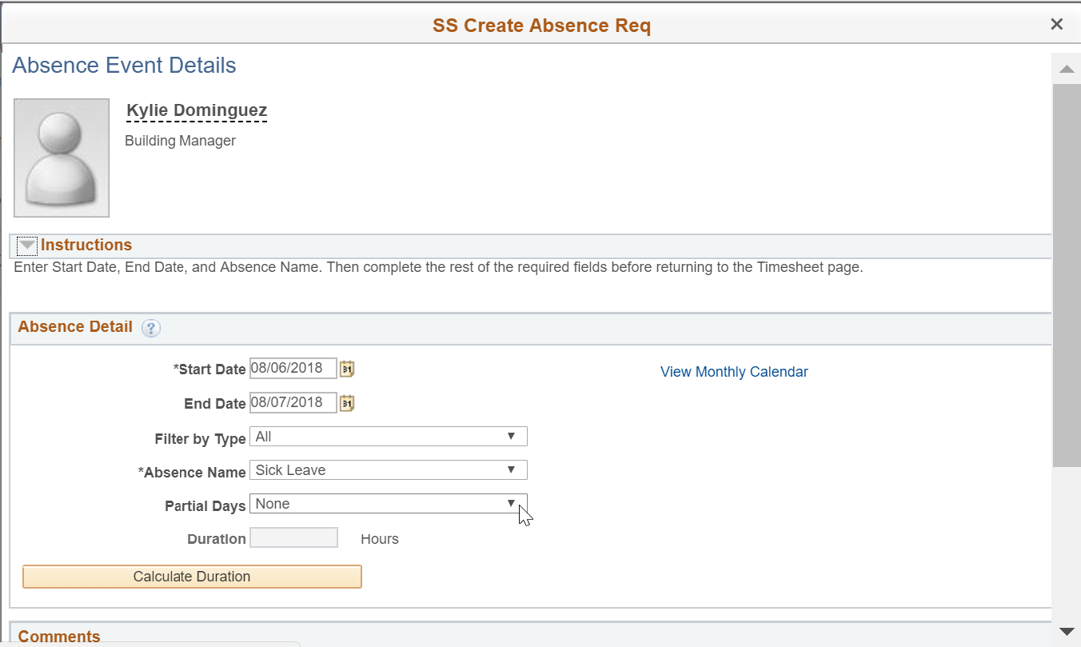This screenshot has height=647, width=1081.
Task: Open the End Date calendar picker icon
Action: [346, 403]
